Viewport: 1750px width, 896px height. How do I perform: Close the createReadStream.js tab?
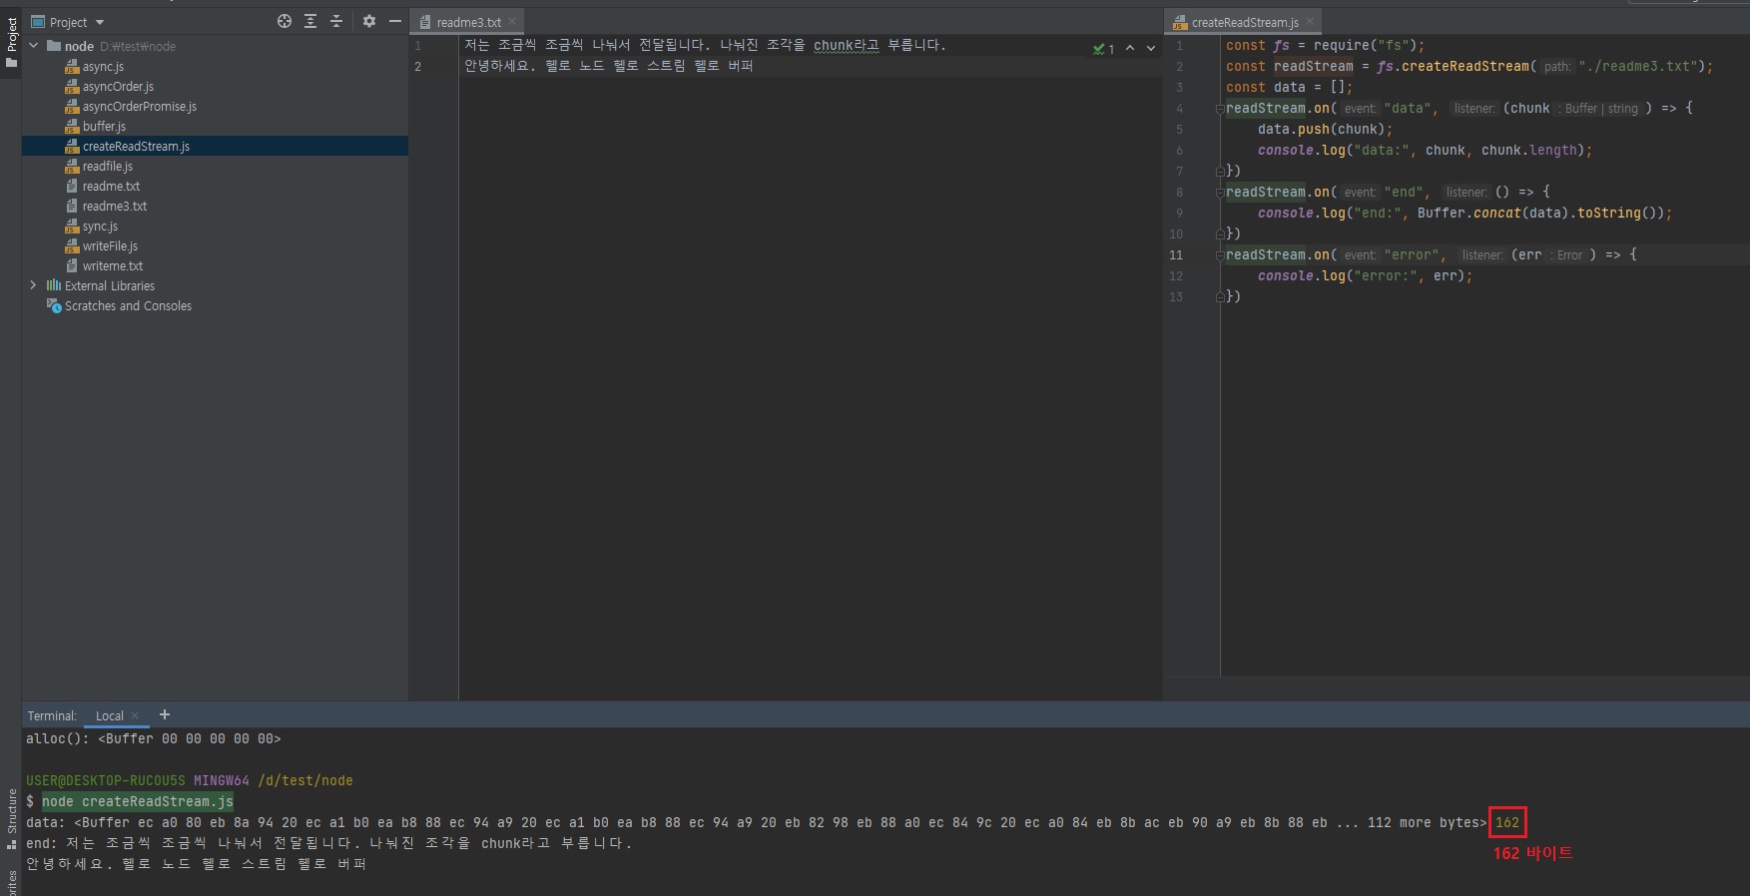click(x=1310, y=21)
